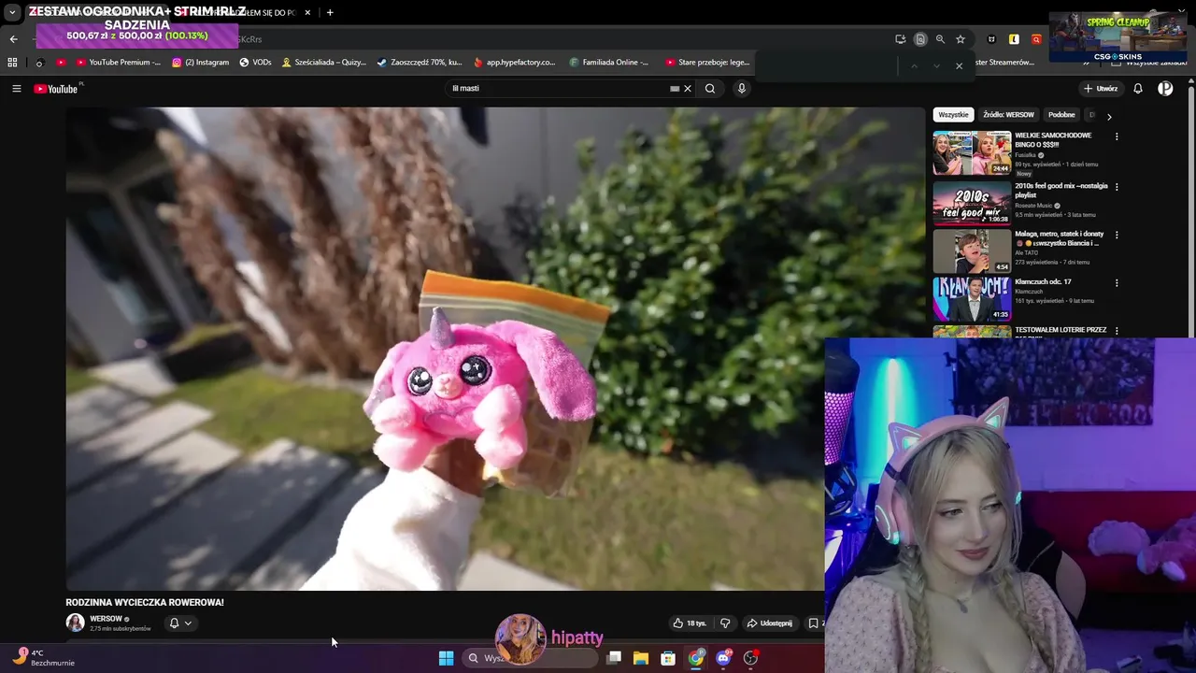This screenshot has width=1196, height=673.
Task: Open options for Malaga, metro, statek video
Action: (x=1116, y=235)
